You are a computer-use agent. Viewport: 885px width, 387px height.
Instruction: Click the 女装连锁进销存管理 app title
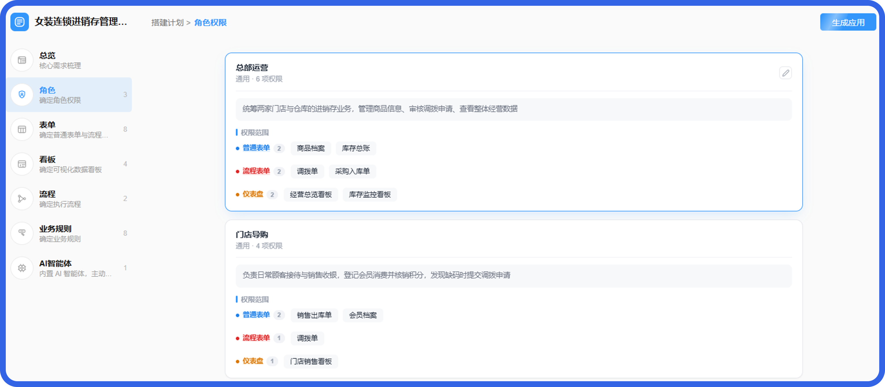point(81,22)
